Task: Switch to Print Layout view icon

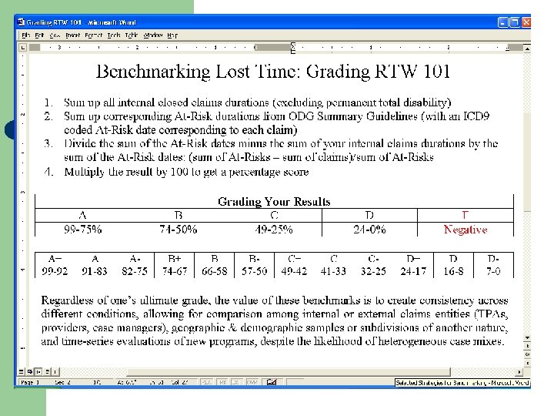Action: (38, 371)
